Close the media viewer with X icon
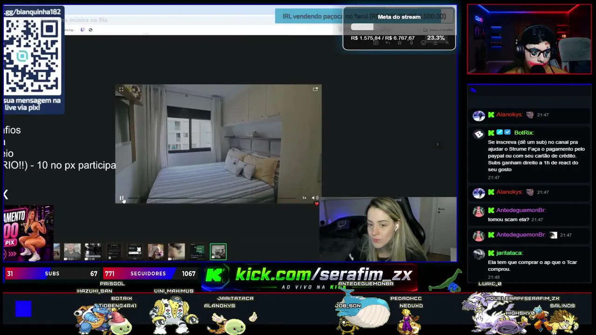Image resolution: width=596 pixels, height=335 pixels. (447, 43)
